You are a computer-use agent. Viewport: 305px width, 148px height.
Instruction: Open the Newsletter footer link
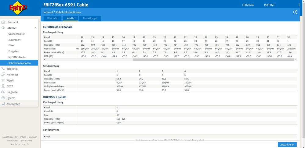click(15, 144)
